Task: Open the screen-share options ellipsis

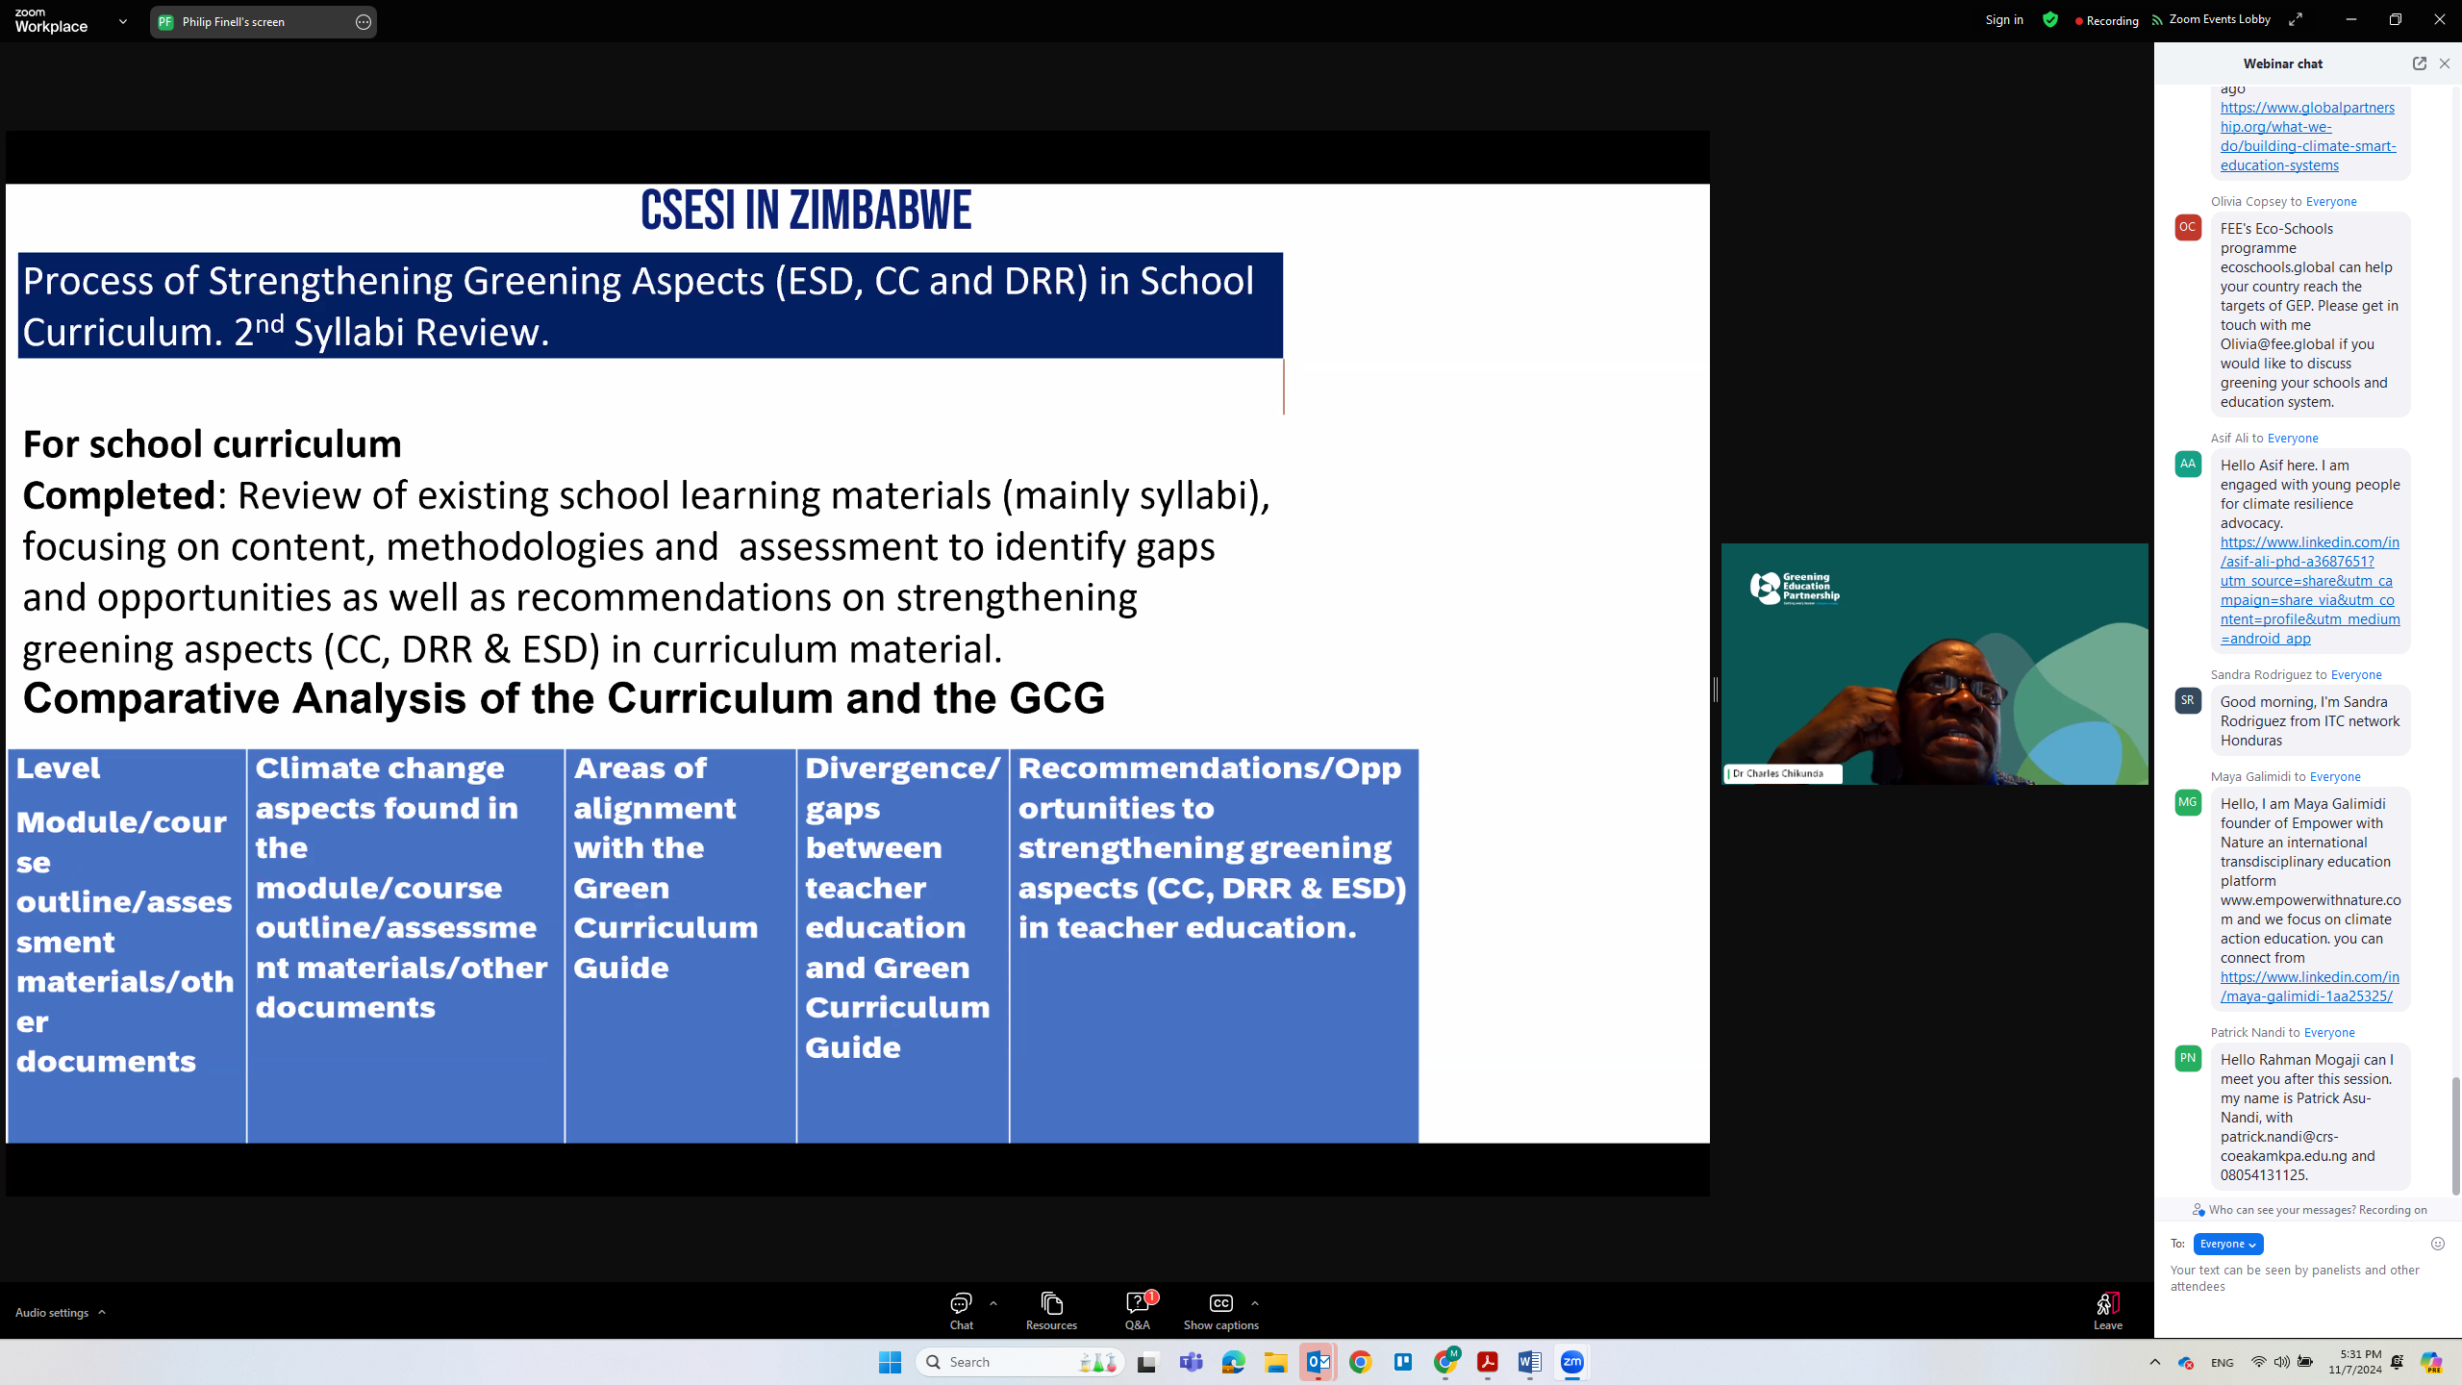Action: click(x=364, y=22)
